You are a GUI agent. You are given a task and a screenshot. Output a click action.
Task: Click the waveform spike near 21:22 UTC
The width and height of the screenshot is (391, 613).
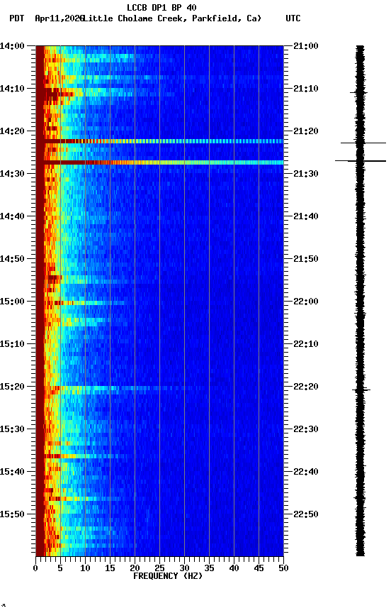[363, 143]
